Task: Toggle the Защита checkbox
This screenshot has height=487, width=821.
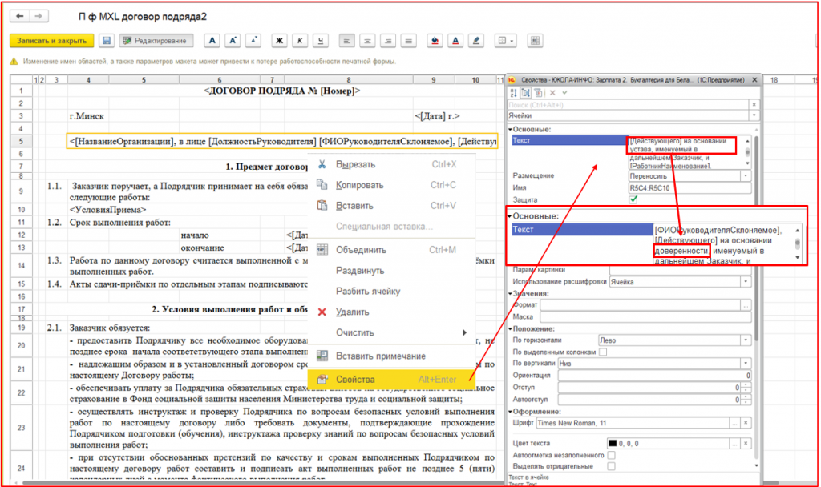Action: click(x=633, y=199)
